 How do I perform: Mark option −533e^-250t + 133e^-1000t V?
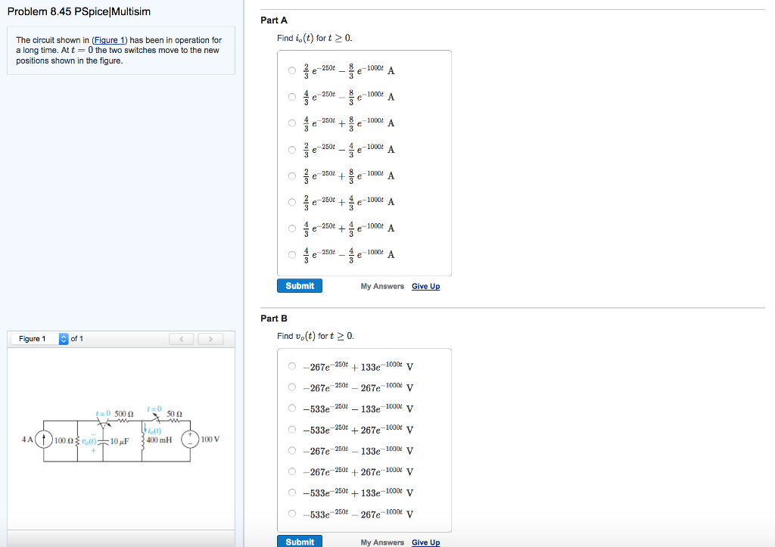(x=292, y=493)
